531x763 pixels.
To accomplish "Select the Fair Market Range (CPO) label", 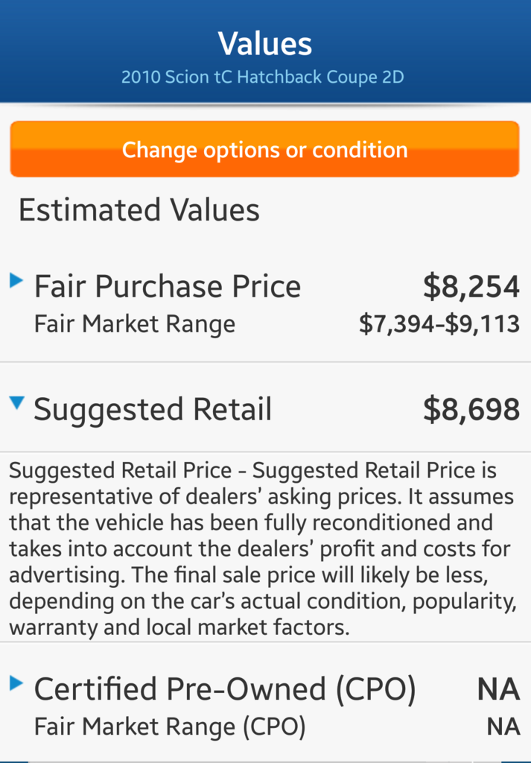I will [x=171, y=727].
